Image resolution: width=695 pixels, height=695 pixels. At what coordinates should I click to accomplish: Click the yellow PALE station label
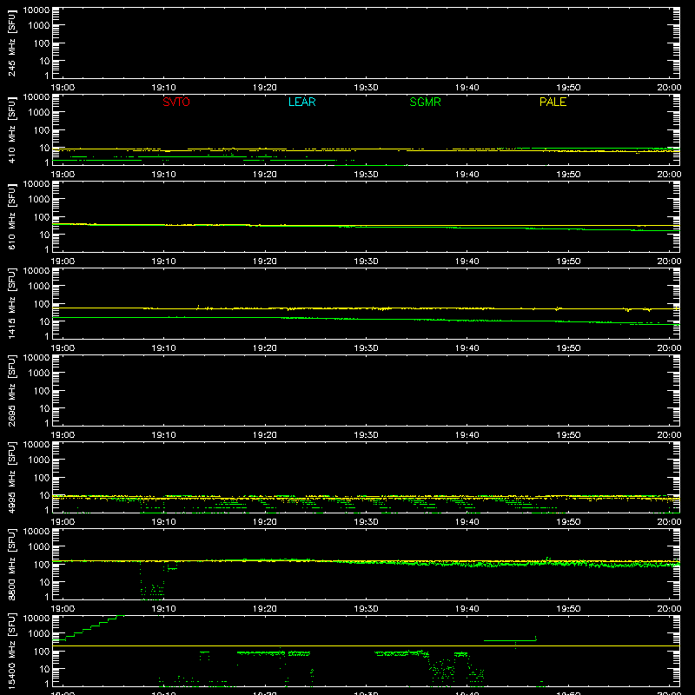click(x=553, y=102)
